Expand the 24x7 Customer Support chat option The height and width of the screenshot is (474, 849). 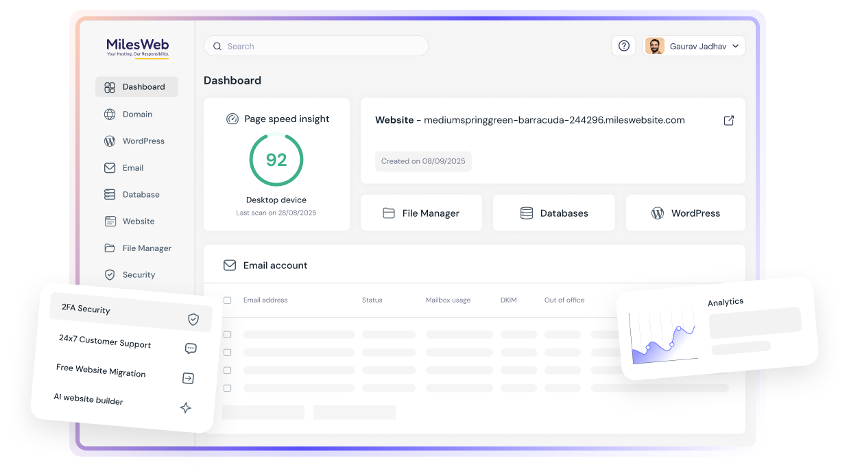pos(190,348)
